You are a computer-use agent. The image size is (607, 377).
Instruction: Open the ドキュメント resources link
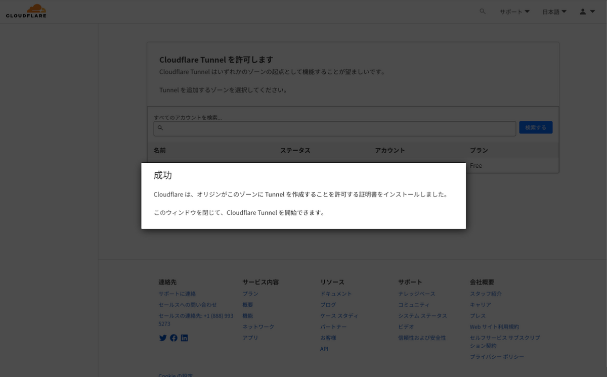coord(336,294)
